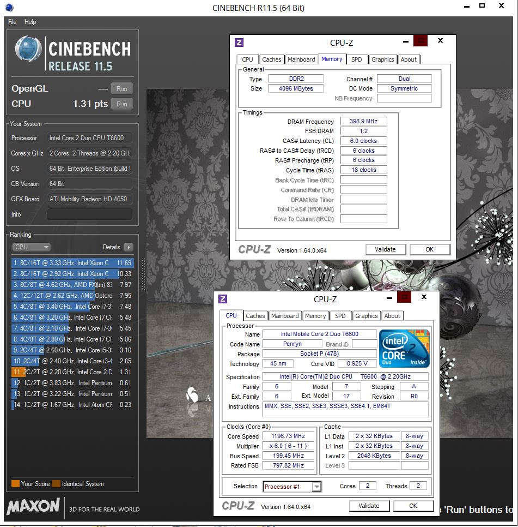Select ranking row 1 Intel Xeon 11.69
The width and height of the screenshot is (518, 527).
click(72, 263)
